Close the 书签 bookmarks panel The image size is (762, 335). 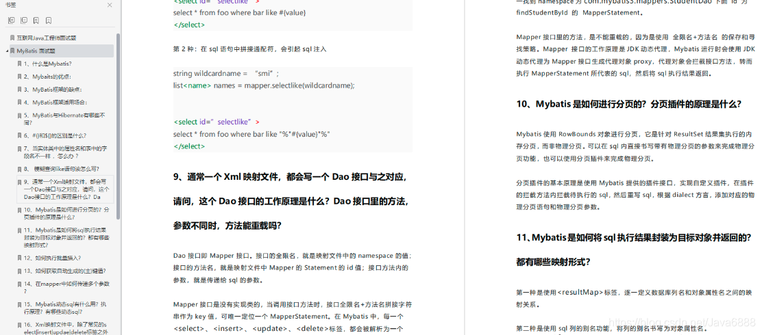point(110,5)
